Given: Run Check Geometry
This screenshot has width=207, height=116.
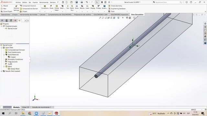Looking at the screenshot, I should [115, 6].
